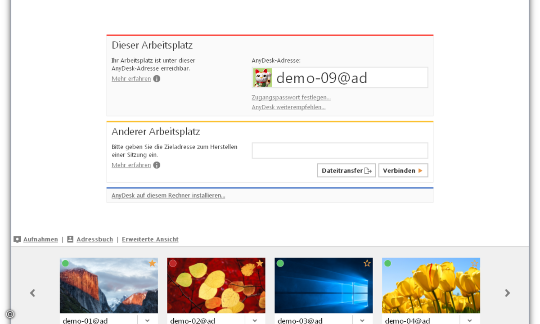The height and width of the screenshot is (324, 540).
Task: Expand options arrow for demo-03@ad
Action: pyautogui.click(x=363, y=320)
